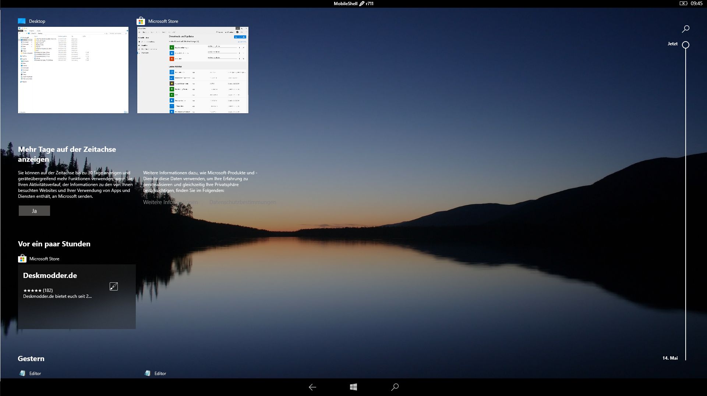Switch to the Desktop window thumbnail
The height and width of the screenshot is (396, 707).
73,70
